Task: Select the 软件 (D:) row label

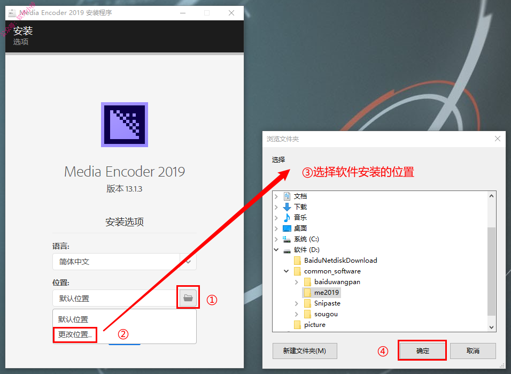Action: (307, 250)
